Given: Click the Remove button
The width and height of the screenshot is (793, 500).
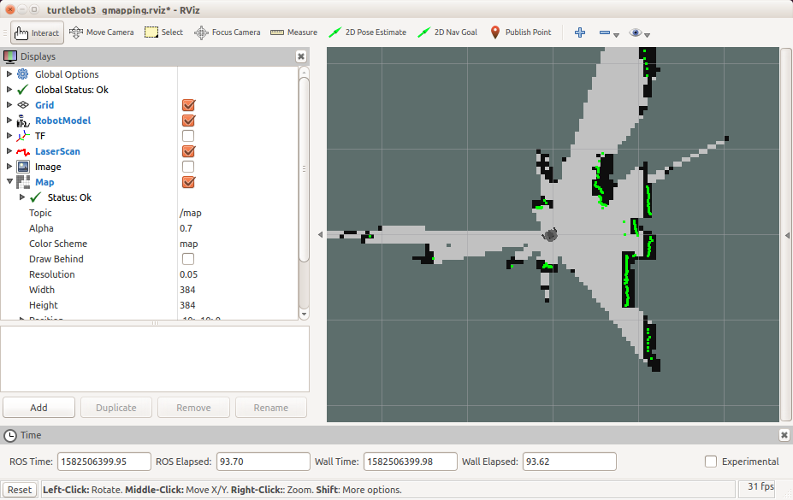Looking at the screenshot, I should (193, 408).
